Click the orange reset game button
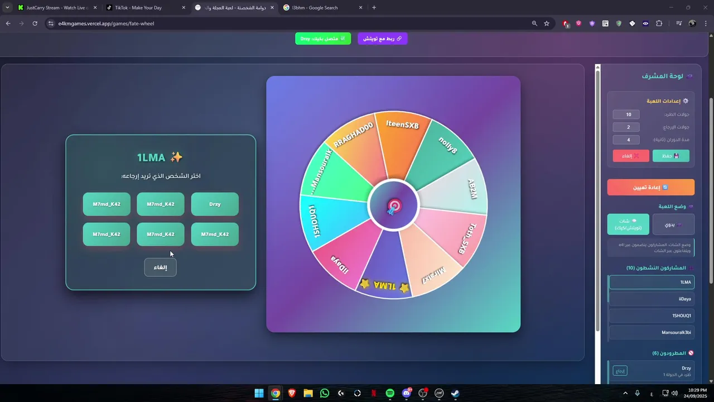Image resolution: width=714 pixels, height=402 pixels. pyautogui.click(x=651, y=187)
